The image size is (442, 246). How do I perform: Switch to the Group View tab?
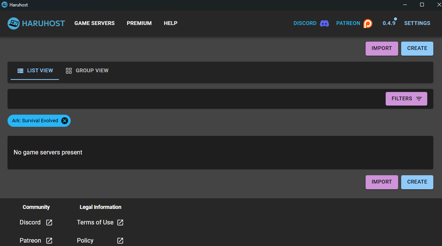(87, 71)
